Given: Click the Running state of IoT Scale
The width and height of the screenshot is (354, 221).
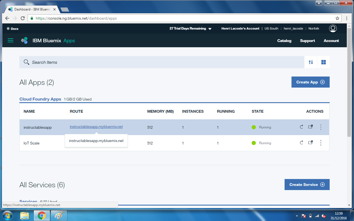Looking at the screenshot, I should pos(261,143).
